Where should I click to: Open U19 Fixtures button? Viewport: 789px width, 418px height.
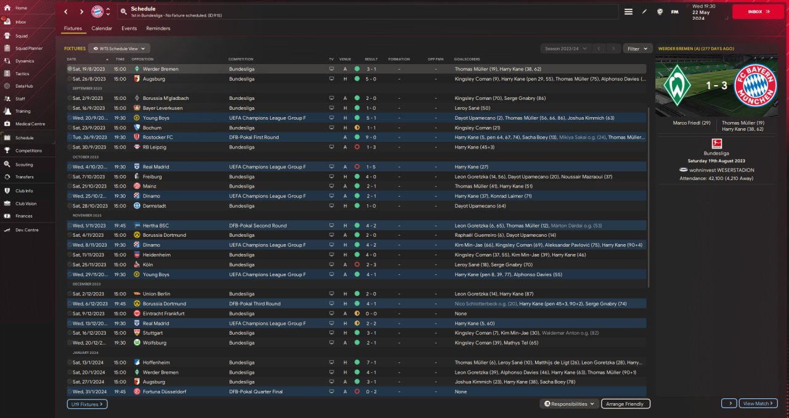[x=87, y=404]
